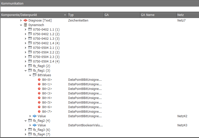Click the module icon of 0750-0504 2.2 (2)
Image resolution: width=199 pixels, height=138 pixels.
click(30, 52)
